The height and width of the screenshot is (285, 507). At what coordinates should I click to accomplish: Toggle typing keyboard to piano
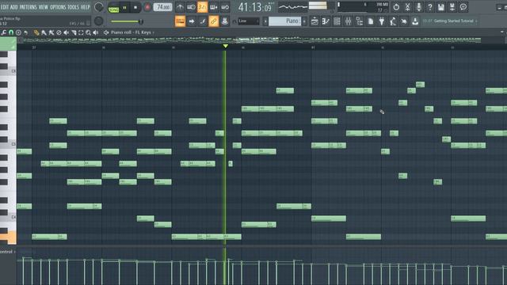[x=180, y=21]
